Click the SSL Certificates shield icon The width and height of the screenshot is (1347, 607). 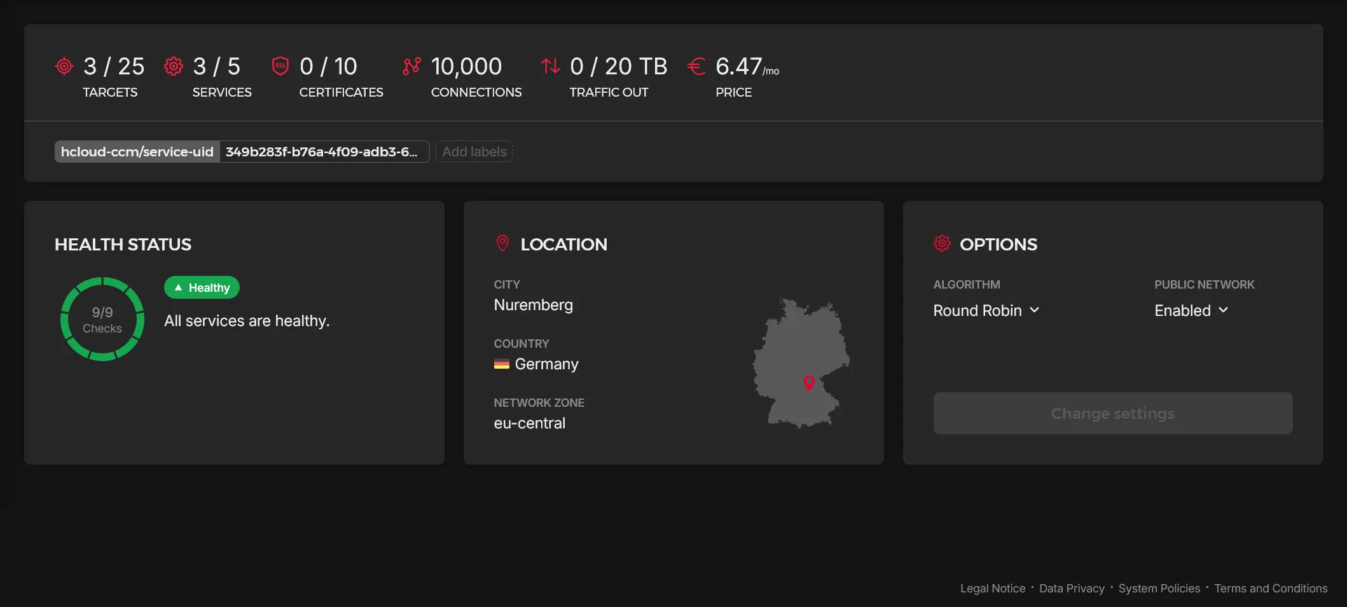280,65
